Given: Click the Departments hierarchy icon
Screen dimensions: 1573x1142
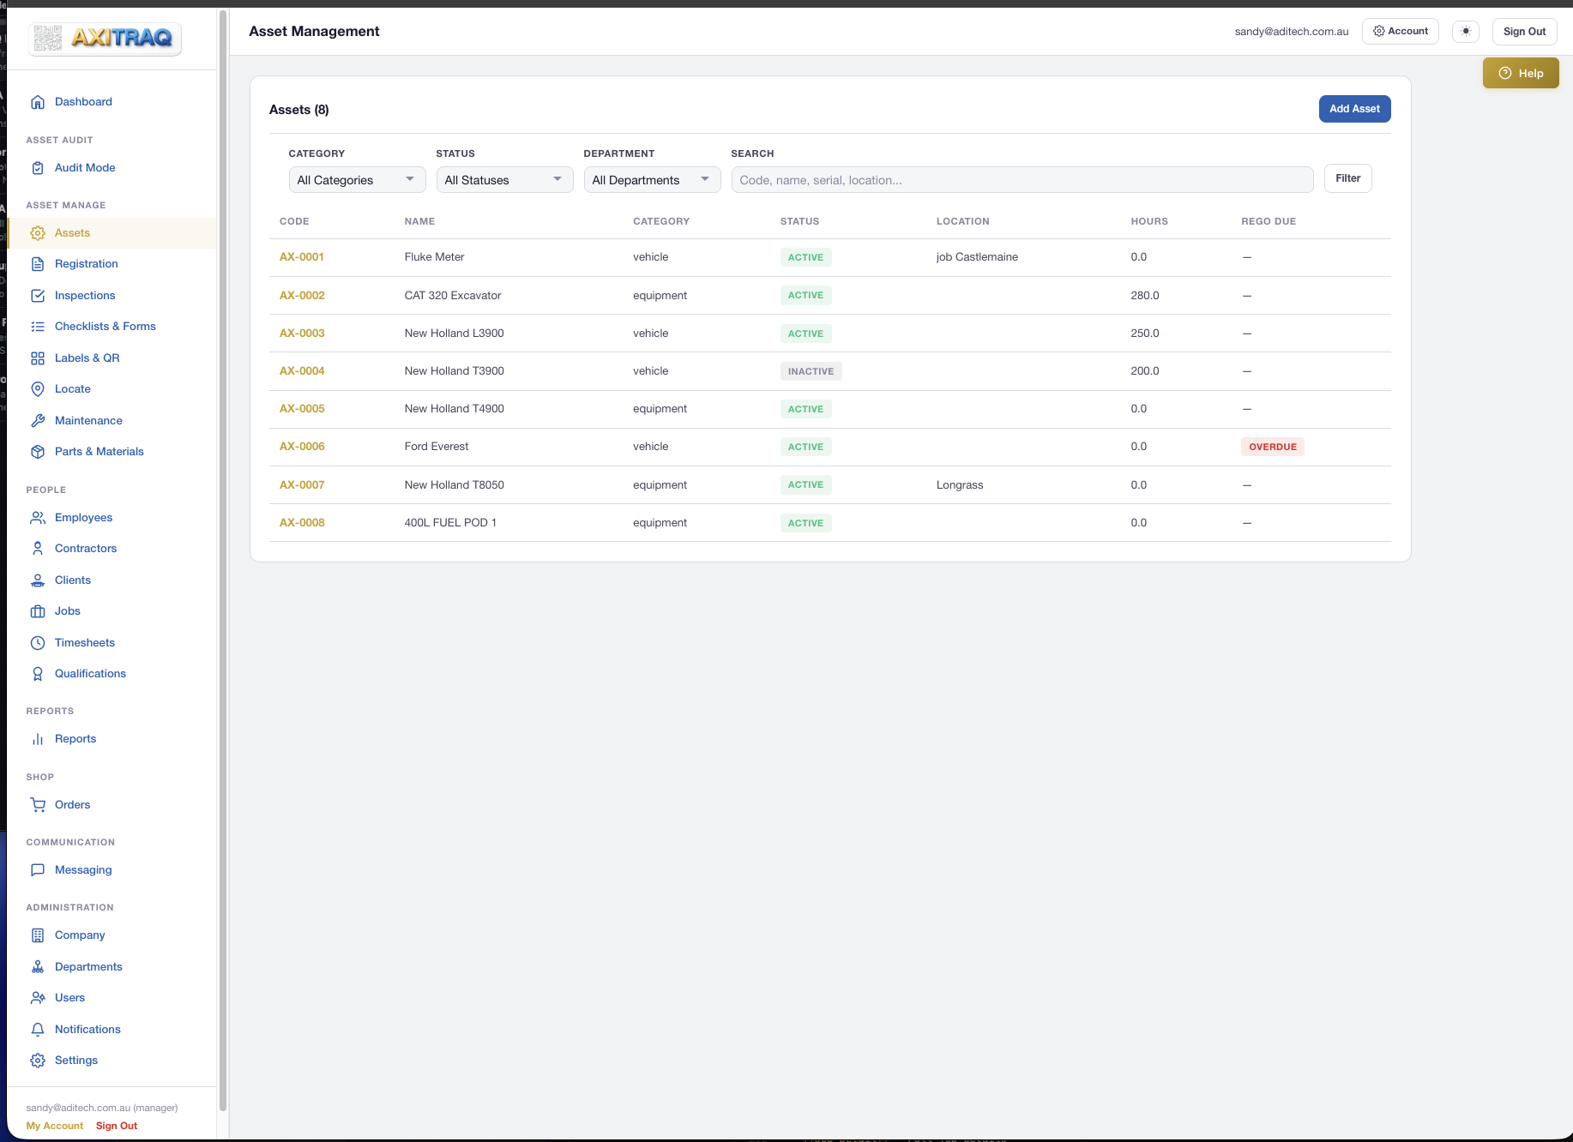Looking at the screenshot, I should (38, 967).
